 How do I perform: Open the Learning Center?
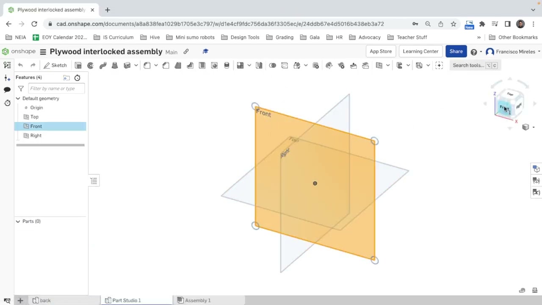420,51
